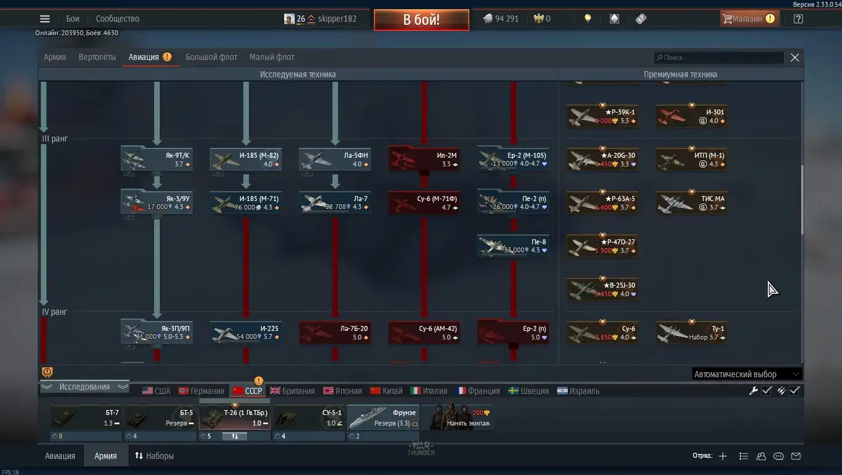Toggle the checkbox right of the wrench icon

point(766,390)
